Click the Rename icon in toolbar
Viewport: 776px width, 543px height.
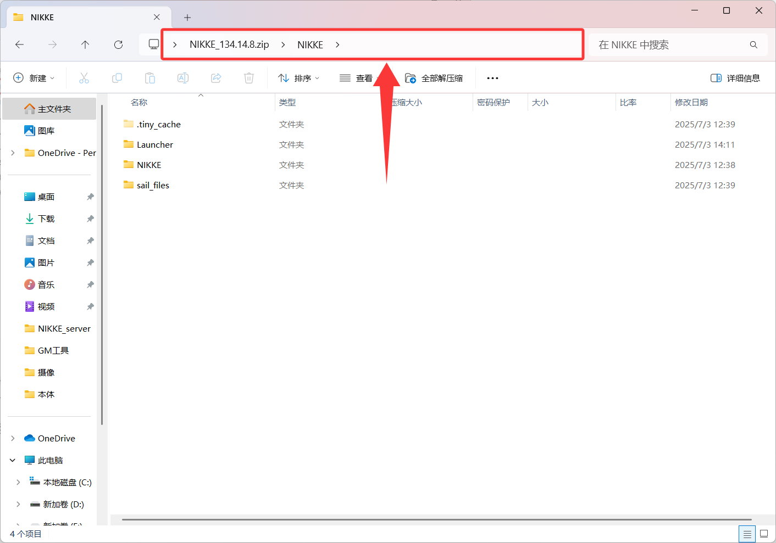pos(183,78)
